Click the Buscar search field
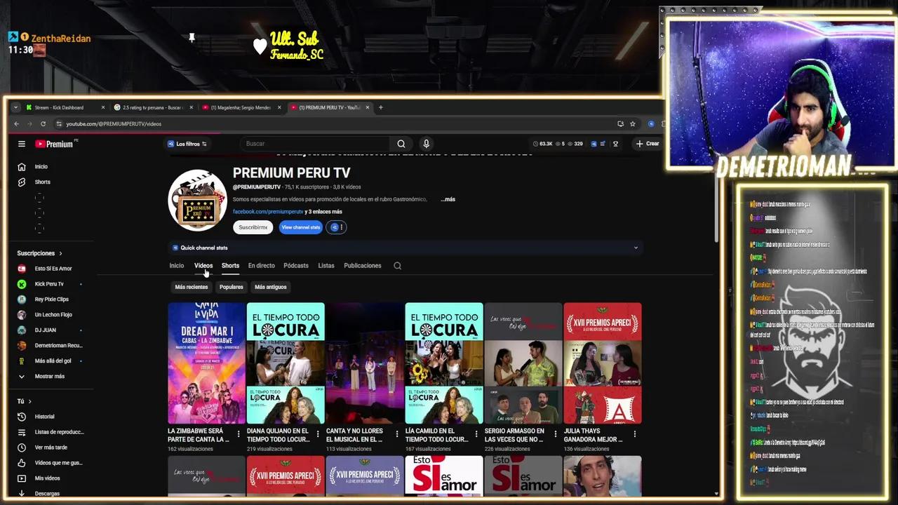This screenshot has width=898, height=505. [316, 144]
